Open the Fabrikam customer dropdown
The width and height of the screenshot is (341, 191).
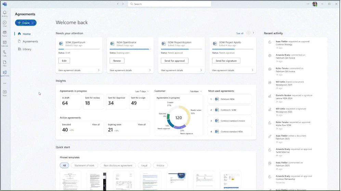point(196,91)
